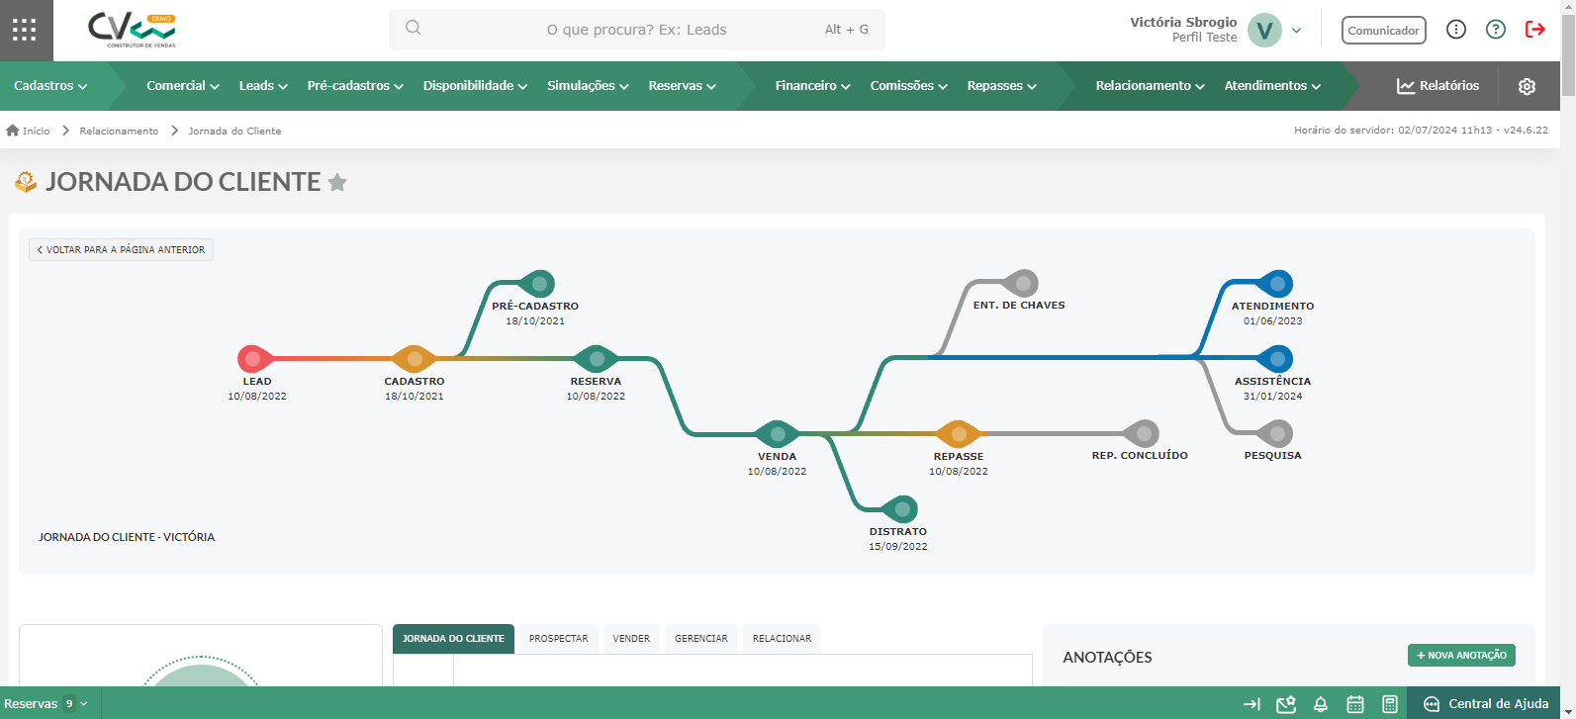Open the calculator icon in bottom bar

click(1390, 704)
